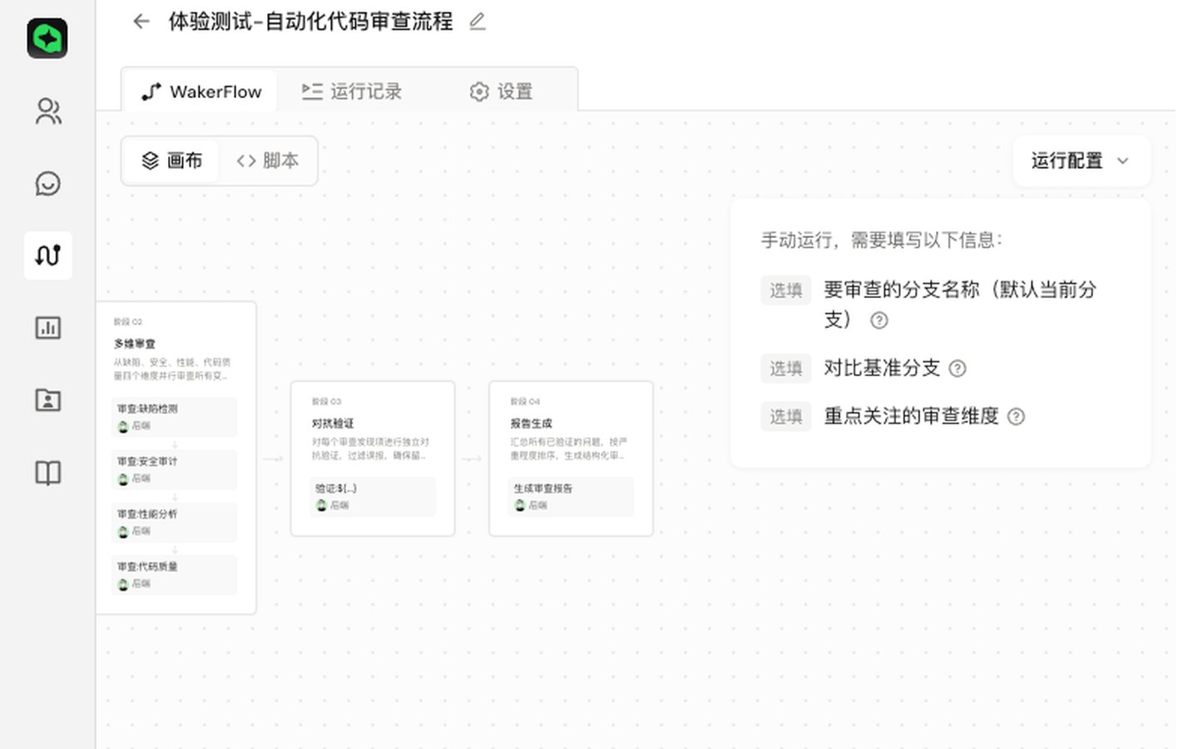This screenshot has width=1198, height=749.
Task: Click the 阶段 04 label
Action: click(x=525, y=401)
